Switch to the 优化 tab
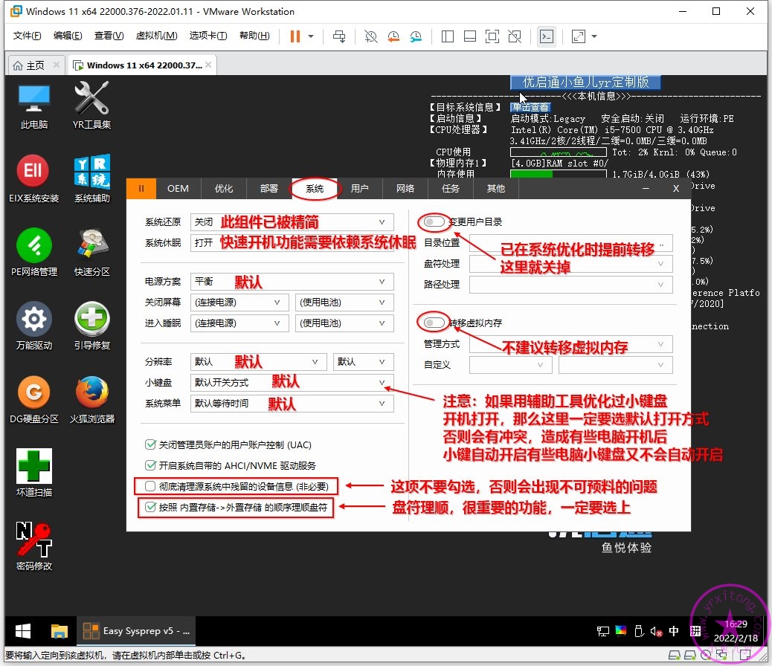772x666 pixels. coord(224,189)
